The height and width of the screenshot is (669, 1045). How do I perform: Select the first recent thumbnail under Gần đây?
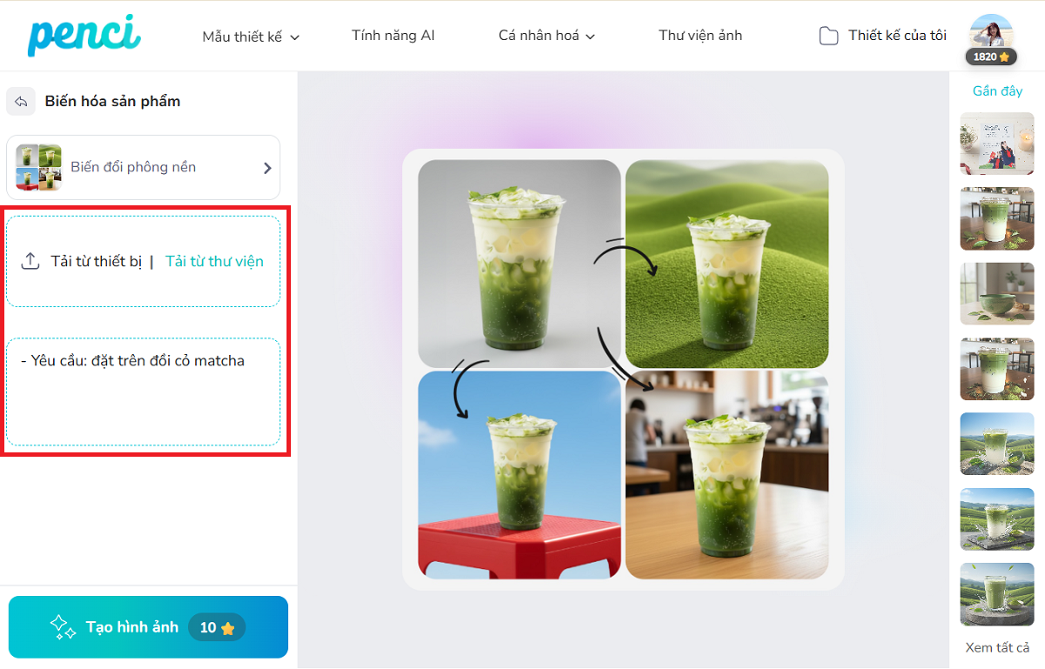pyautogui.click(x=996, y=144)
